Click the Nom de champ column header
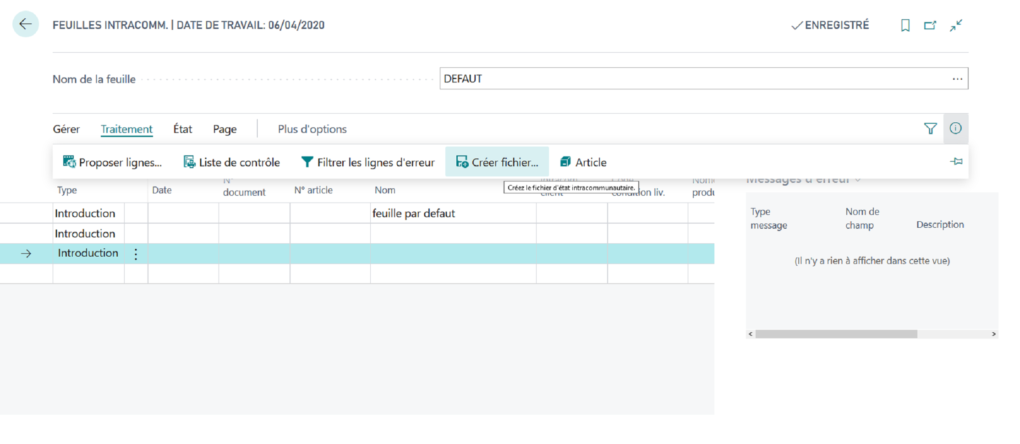Viewport: 1020px width, 444px height. [x=862, y=219]
